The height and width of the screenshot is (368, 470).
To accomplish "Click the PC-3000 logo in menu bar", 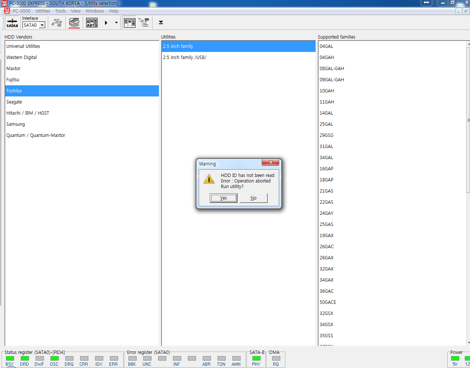I will point(7,11).
